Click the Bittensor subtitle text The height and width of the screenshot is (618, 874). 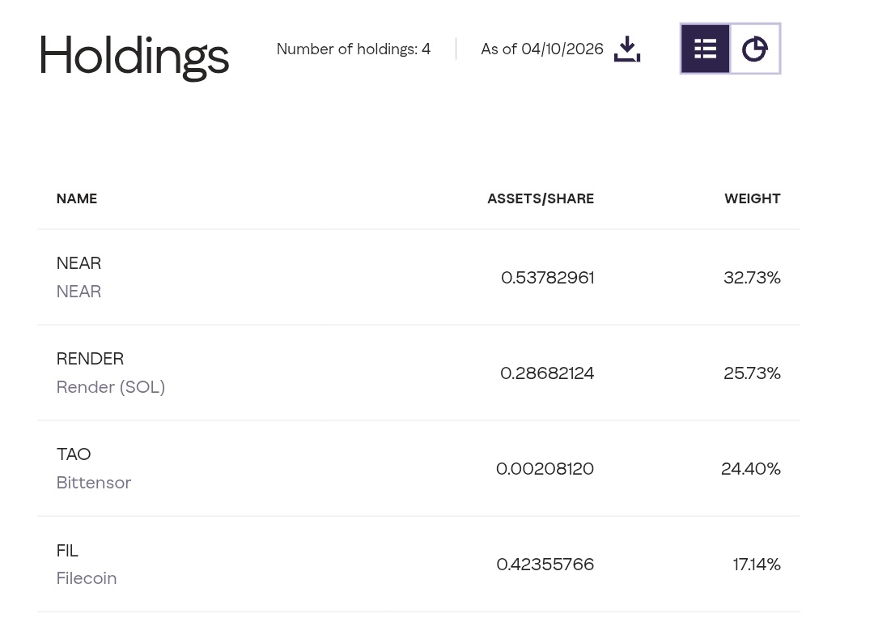tap(94, 483)
